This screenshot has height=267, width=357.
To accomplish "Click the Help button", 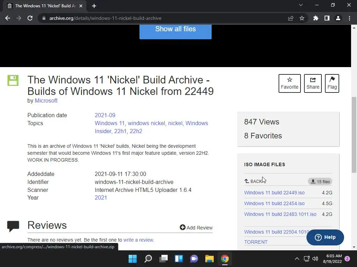I will point(325,237).
